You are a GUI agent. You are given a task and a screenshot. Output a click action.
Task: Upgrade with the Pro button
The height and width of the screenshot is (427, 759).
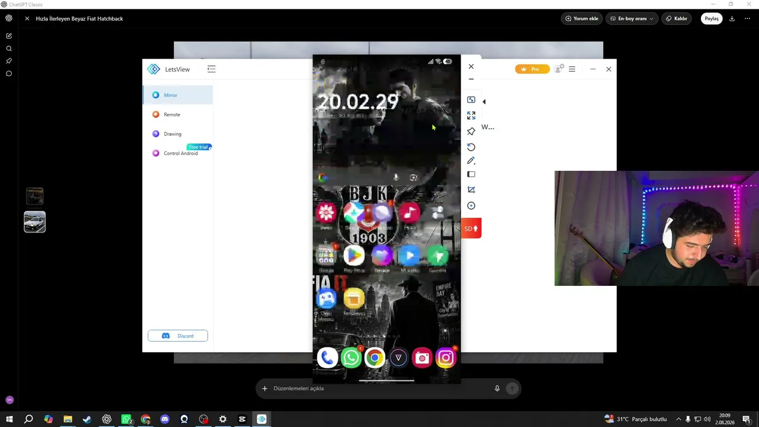pyautogui.click(x=532, y=69)
